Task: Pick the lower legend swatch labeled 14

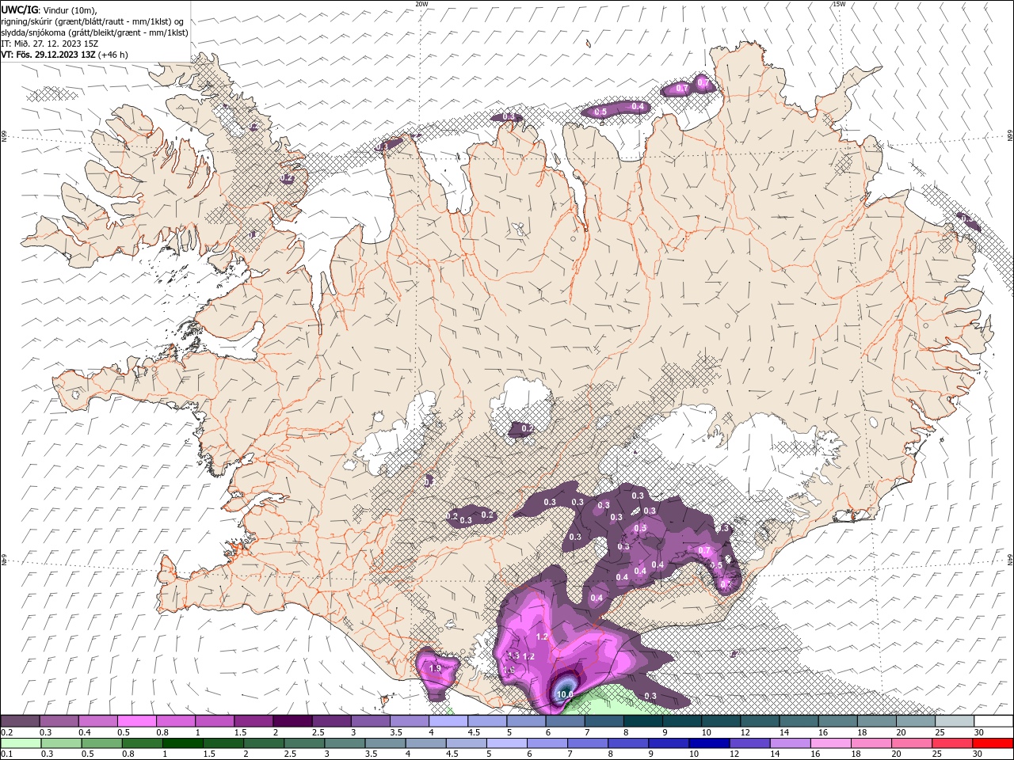Action: 791,743
